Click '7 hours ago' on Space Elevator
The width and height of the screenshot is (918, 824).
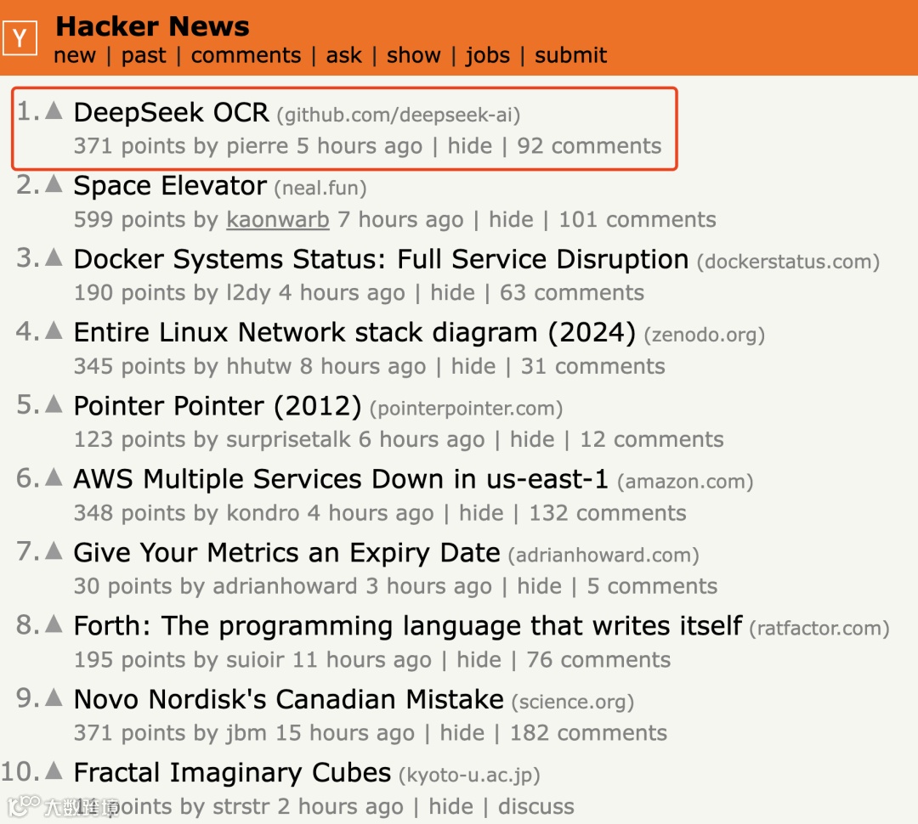[400, 220]
